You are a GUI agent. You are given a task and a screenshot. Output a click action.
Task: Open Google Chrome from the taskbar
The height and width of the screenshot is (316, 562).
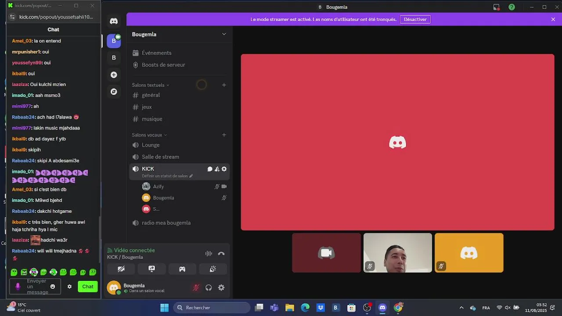(398, 308)
